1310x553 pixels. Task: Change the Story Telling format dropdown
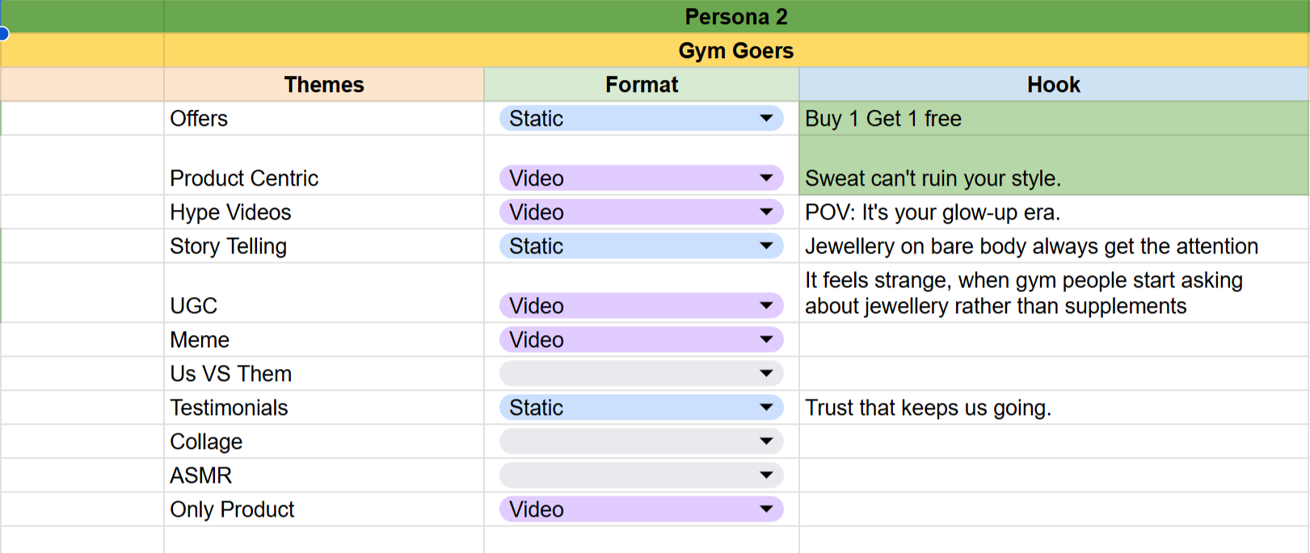[x=765, y=246]
